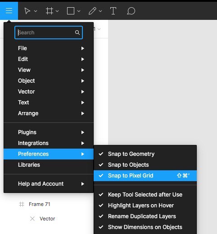Open the View submenu
This screenshot has width=217, height=234.
(x=49, y=70)
